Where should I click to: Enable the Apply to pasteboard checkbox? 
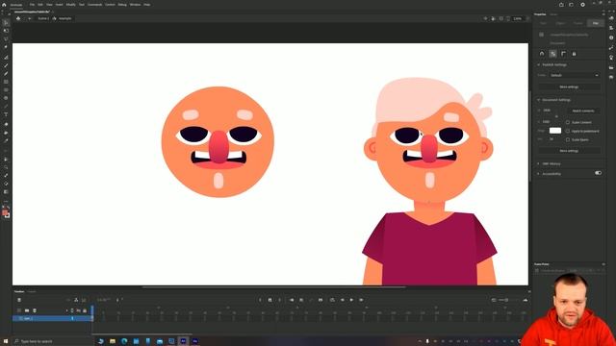point(568,131)
